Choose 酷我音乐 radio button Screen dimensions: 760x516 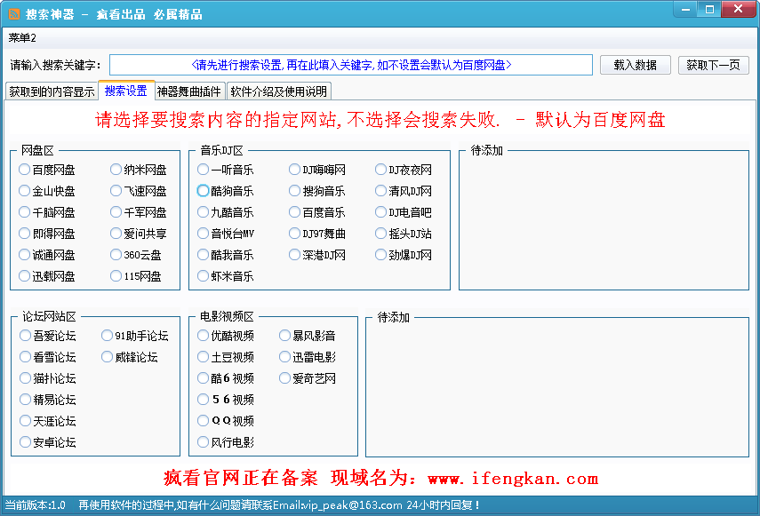(226, 255)
